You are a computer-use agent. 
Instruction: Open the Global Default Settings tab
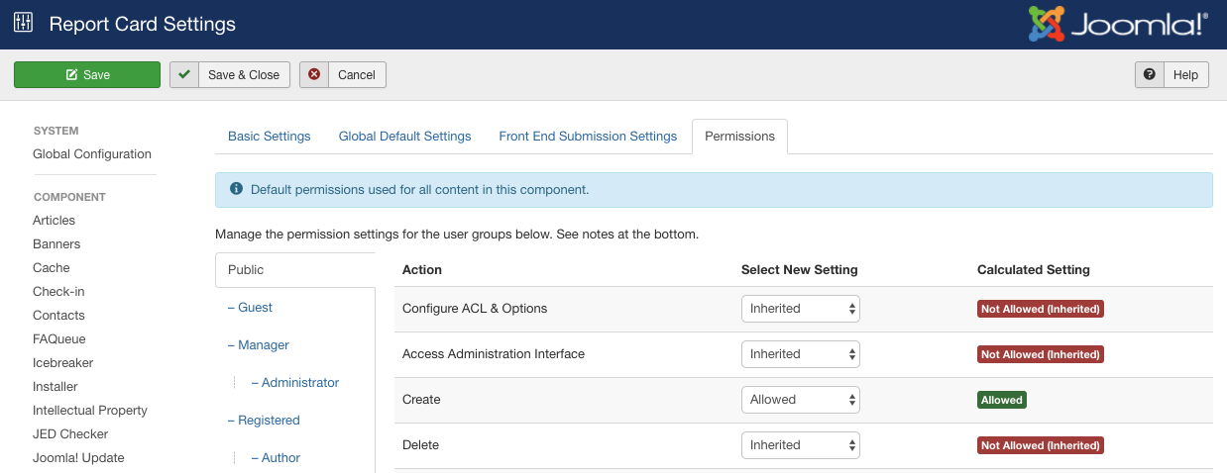pyautogui.click(x=404, y=137)
